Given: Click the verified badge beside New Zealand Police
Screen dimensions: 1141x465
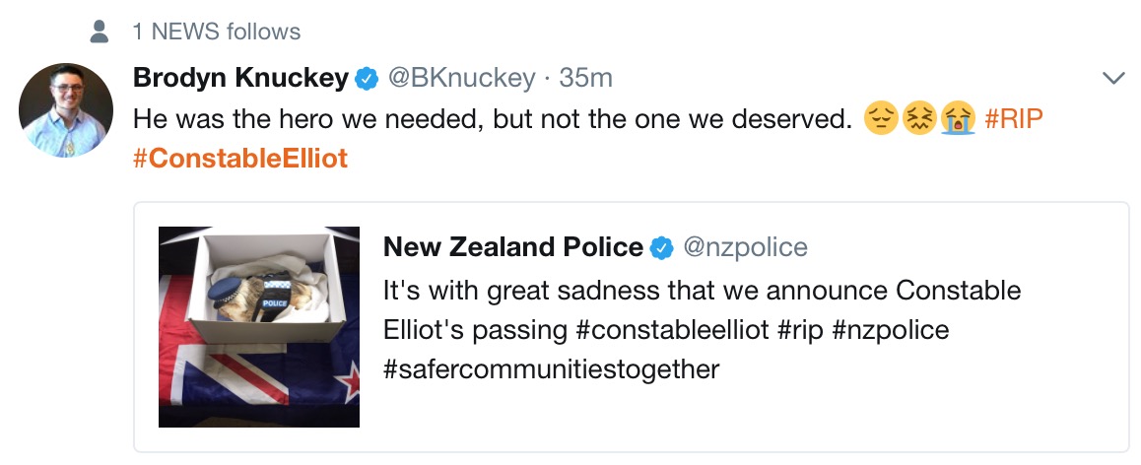Looking at the screenshot, I should pyautogui.click(x=663, y=248).
